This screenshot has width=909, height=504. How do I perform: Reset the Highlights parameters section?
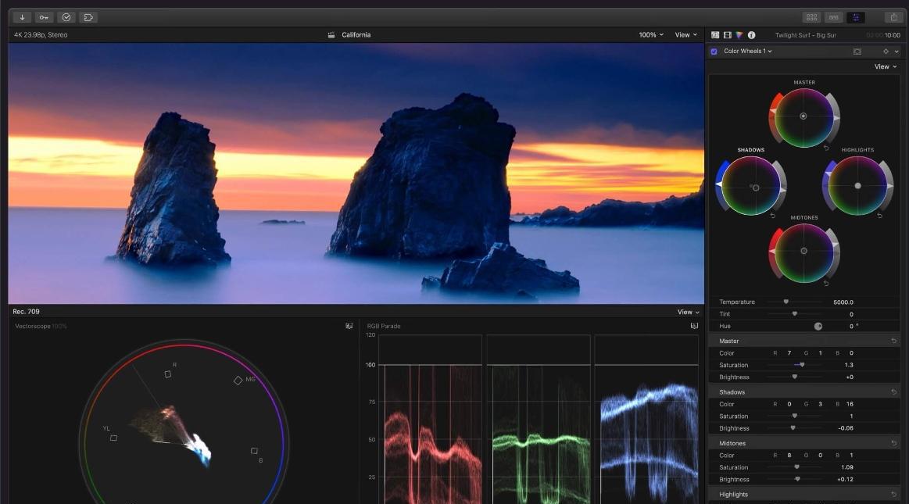coord(893,494)
